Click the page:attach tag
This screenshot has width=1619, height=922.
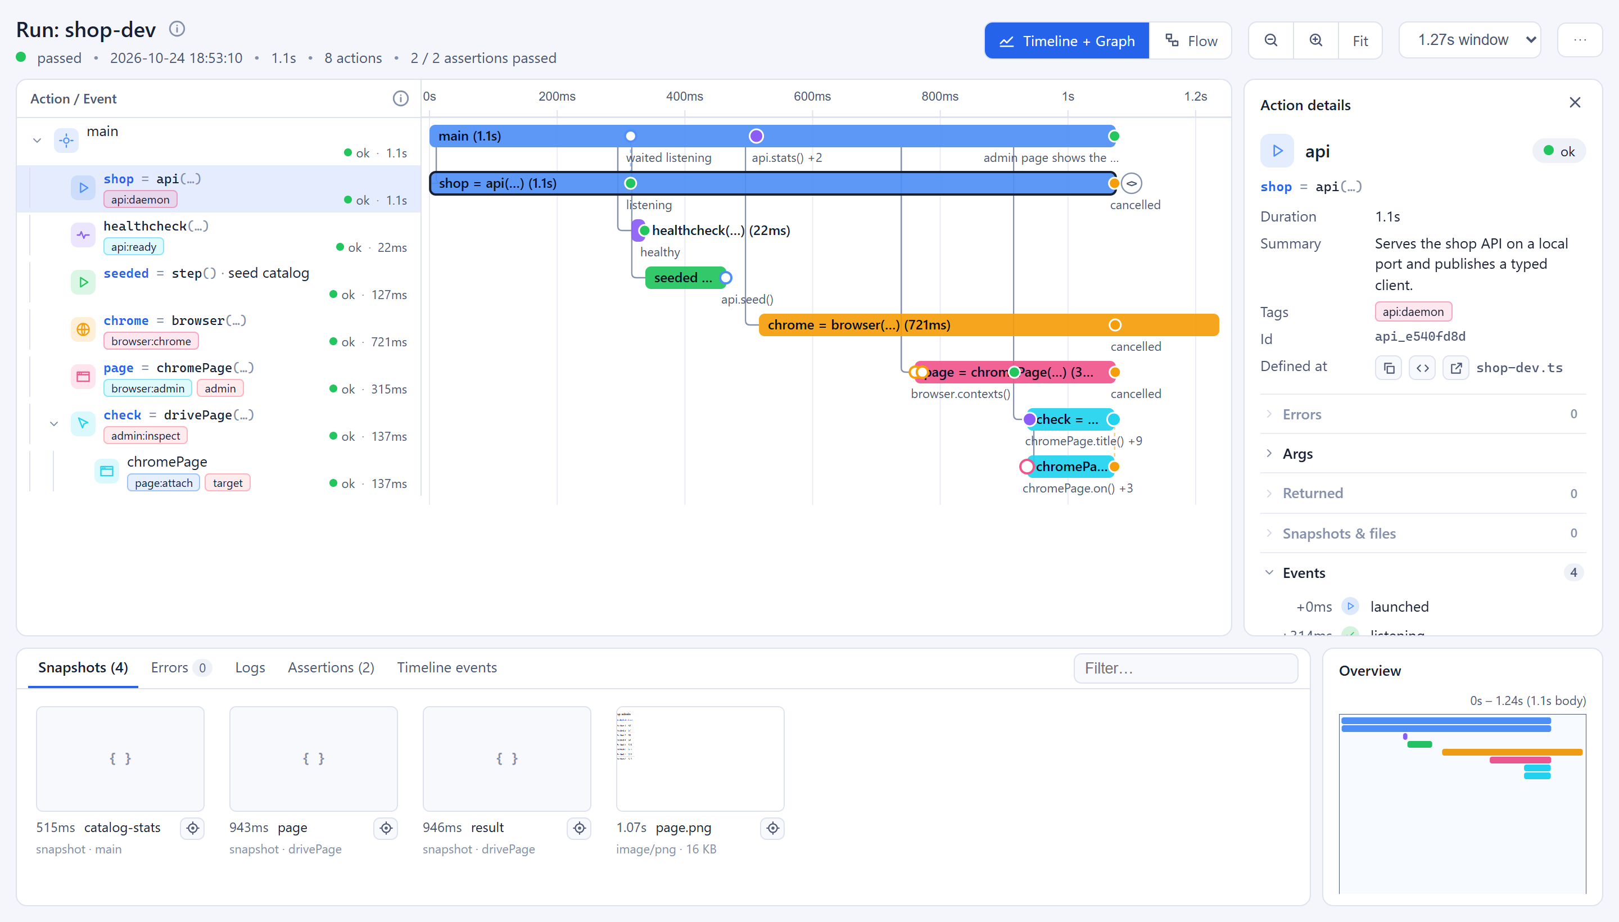(164, 483)
